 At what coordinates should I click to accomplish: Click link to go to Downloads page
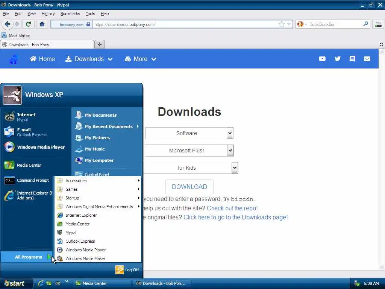pyautogui.click(x=236, y=217)
